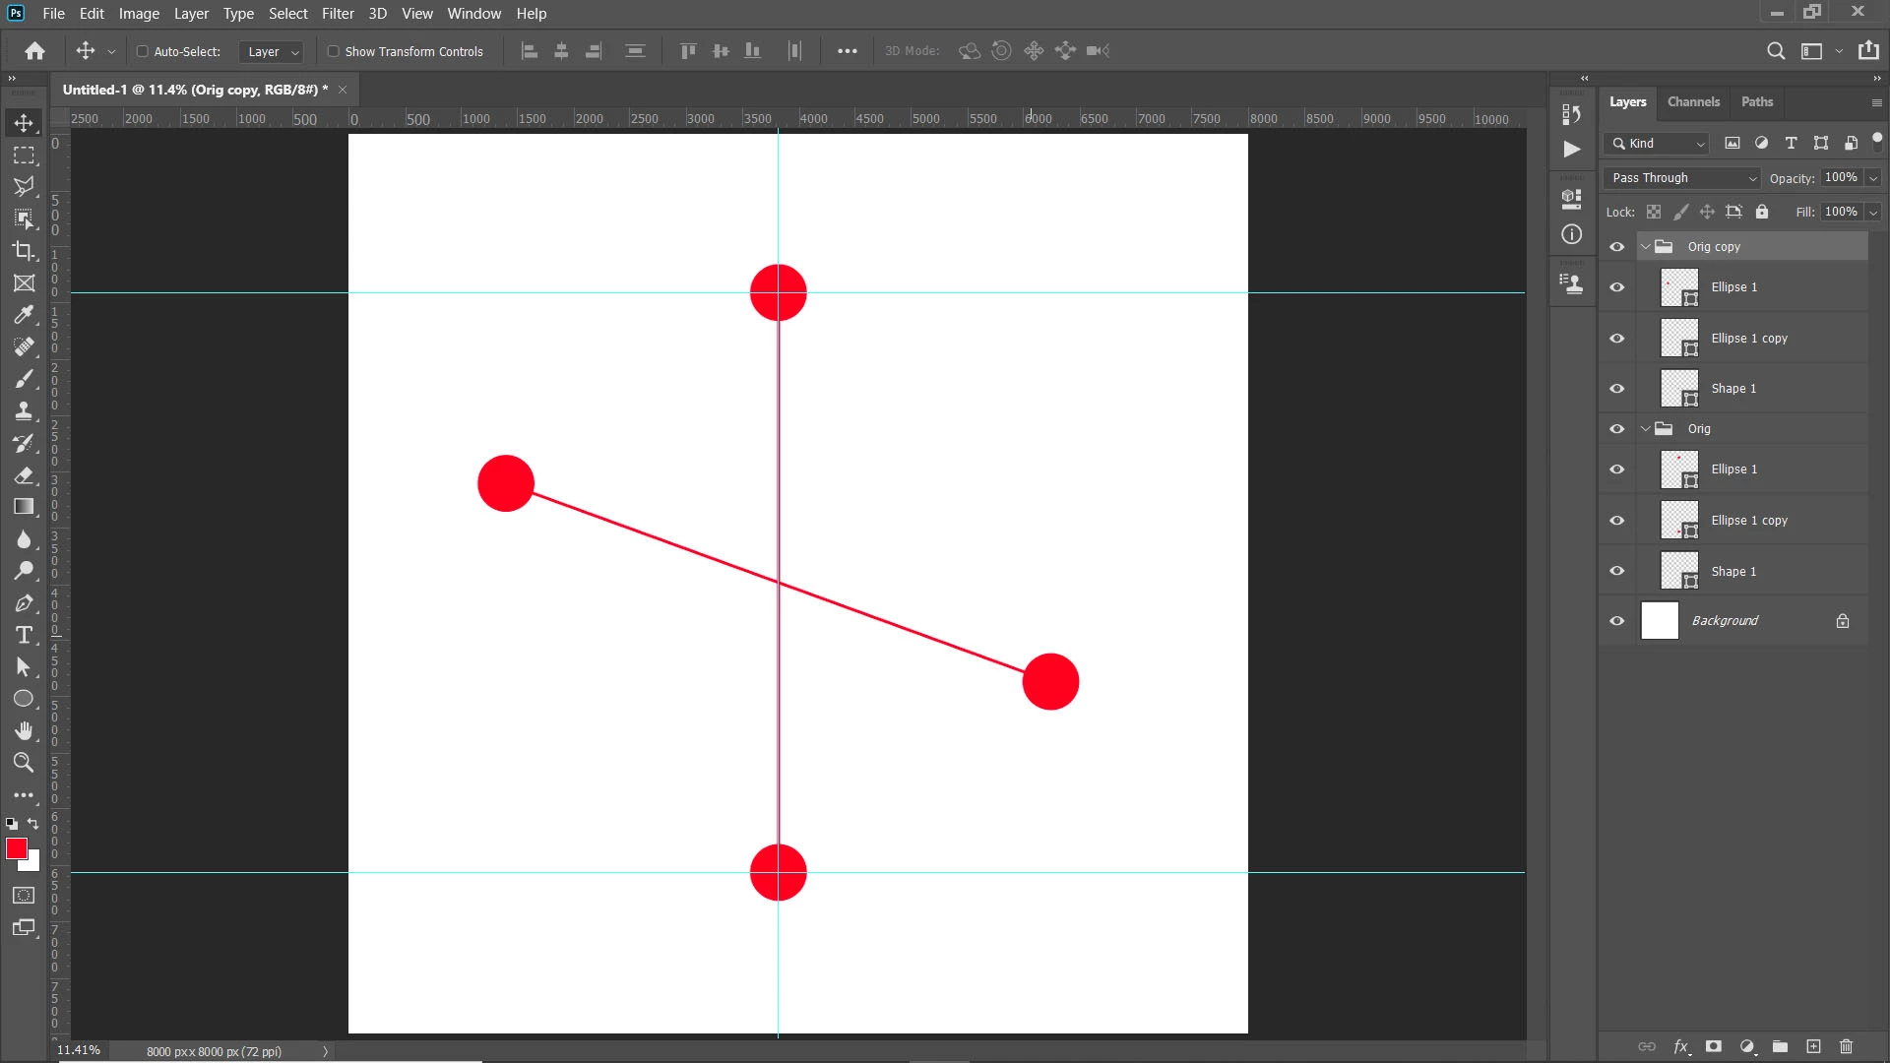Select the Eraser tool
This screenshot has height=1063, width=1890.
click(24, 475)
